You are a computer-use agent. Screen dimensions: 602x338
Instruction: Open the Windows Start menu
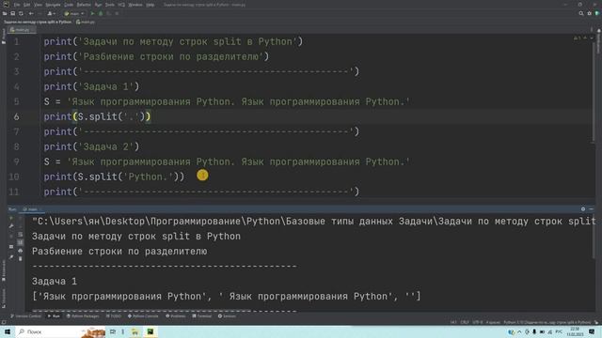pyautogui.click(x=8, y=331)
